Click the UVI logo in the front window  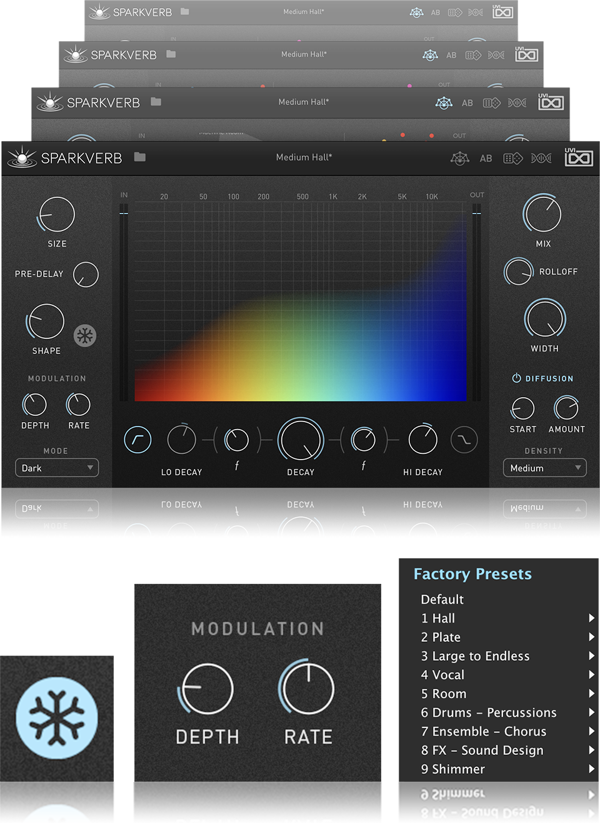(578, 158)
